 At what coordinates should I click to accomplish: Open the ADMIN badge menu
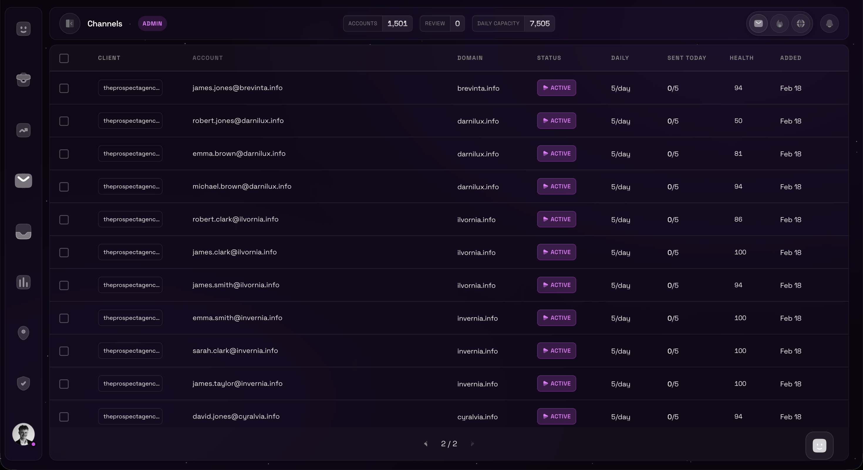152,23
